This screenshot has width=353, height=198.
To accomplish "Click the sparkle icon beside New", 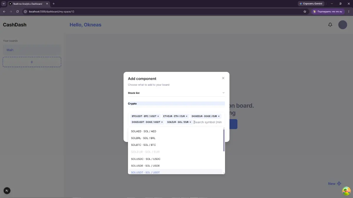I will point(339,184).
